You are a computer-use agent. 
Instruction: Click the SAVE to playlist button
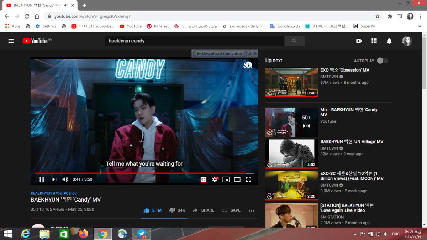[x=231, y=210]
